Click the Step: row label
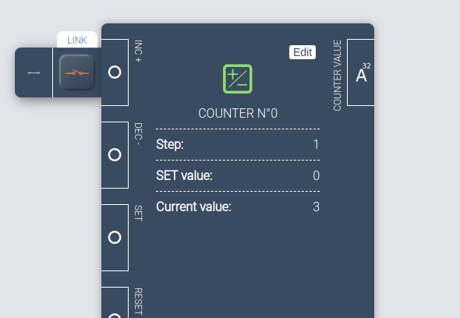 tap(170, 144)
